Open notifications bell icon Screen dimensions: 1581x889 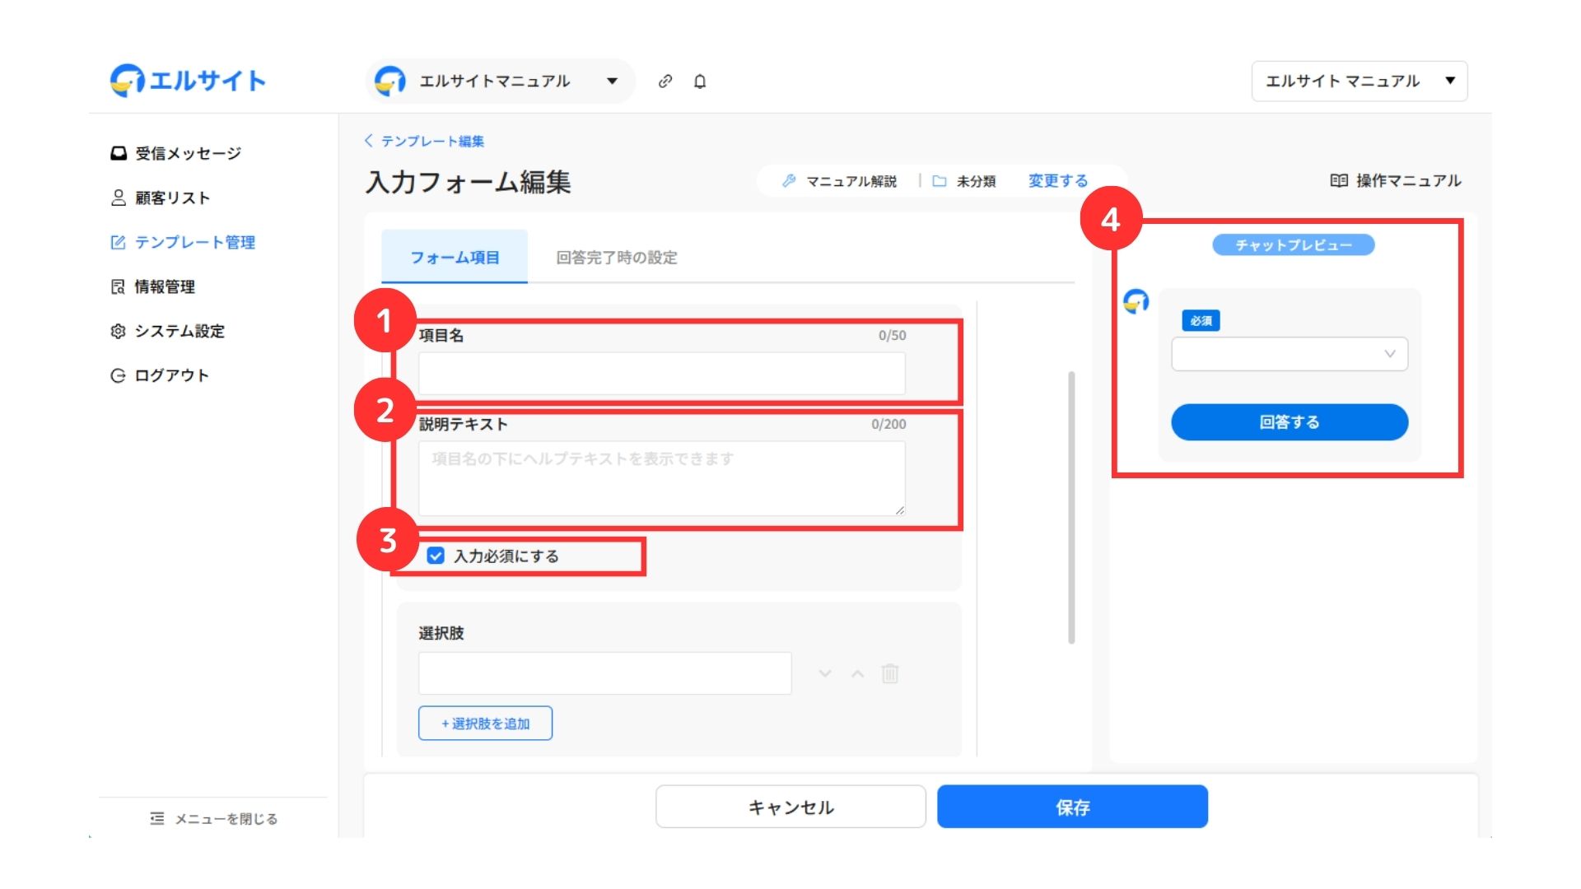coord(700,81)
